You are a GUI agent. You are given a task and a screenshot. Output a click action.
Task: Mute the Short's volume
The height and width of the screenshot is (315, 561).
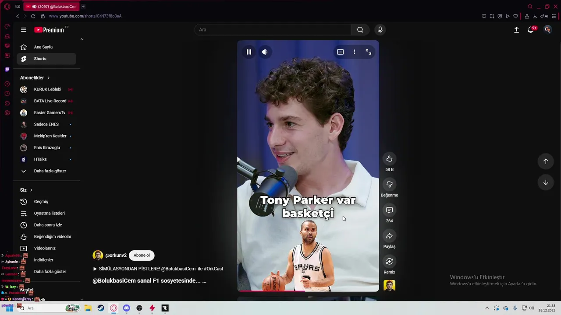coord(265,52)
